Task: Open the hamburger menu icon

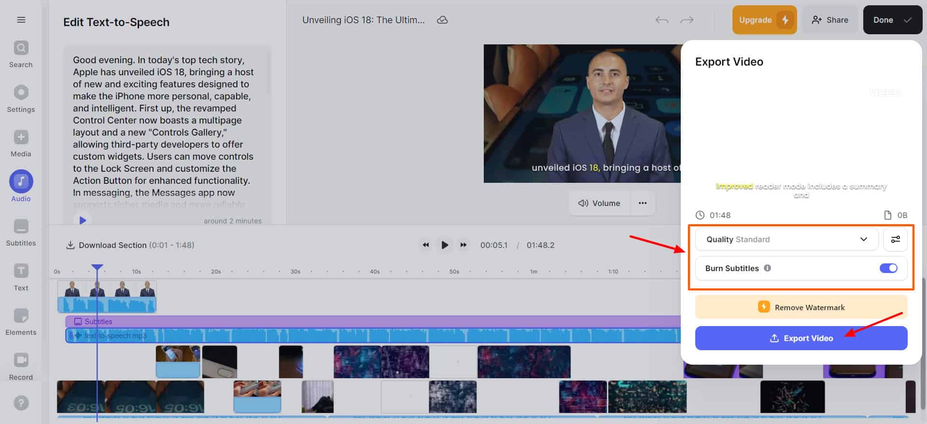Action: tap(21, 20)
